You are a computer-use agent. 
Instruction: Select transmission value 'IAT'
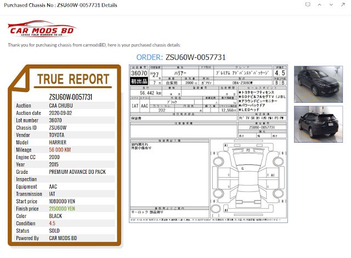[52, 194]
